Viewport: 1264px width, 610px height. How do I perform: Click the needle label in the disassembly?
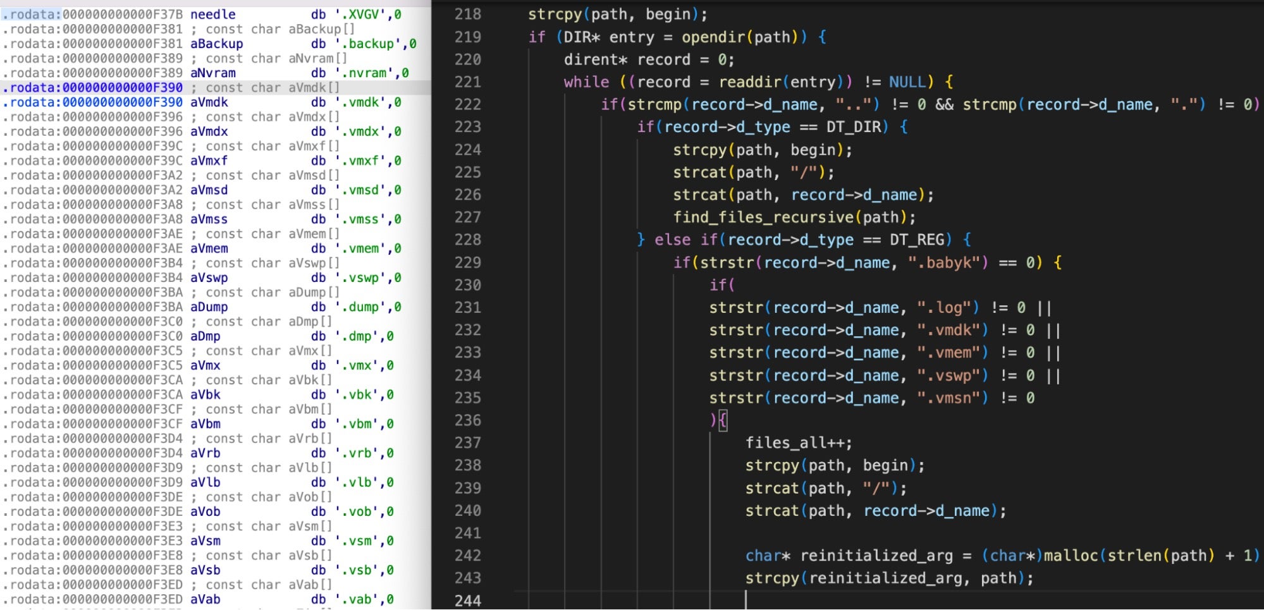click(212, 14)
